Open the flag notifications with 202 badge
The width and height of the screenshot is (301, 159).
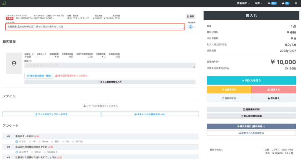coord(272,3)
